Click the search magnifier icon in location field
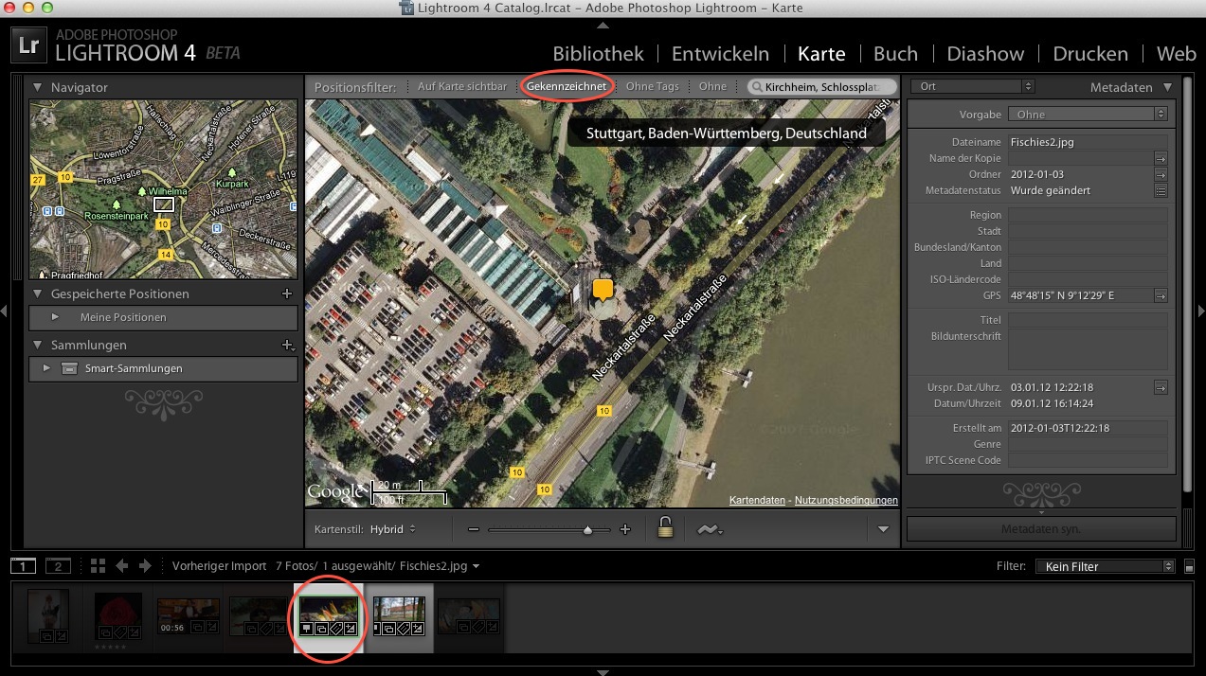 (x=758, y=87)
